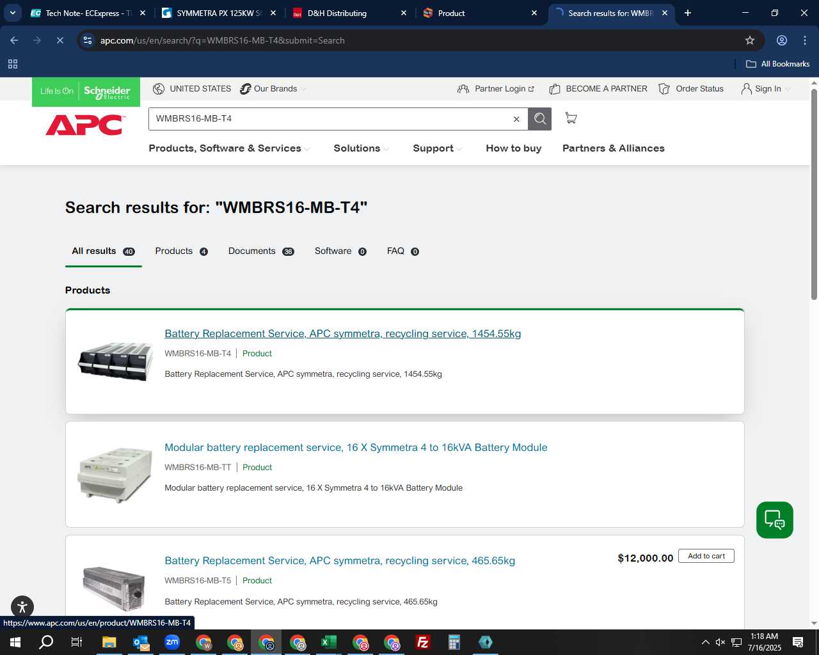This screenshot has width=819, height=655.
Task: Click the WMBRS16-MB-TT product thumbnail
Action: click(115, 475)
